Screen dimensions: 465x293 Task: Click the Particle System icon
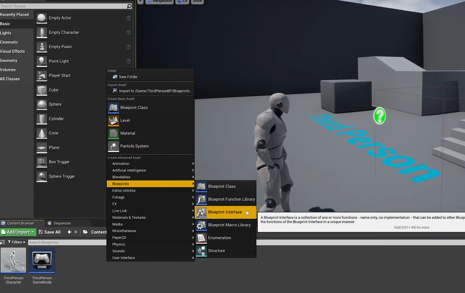coord(113,146)
